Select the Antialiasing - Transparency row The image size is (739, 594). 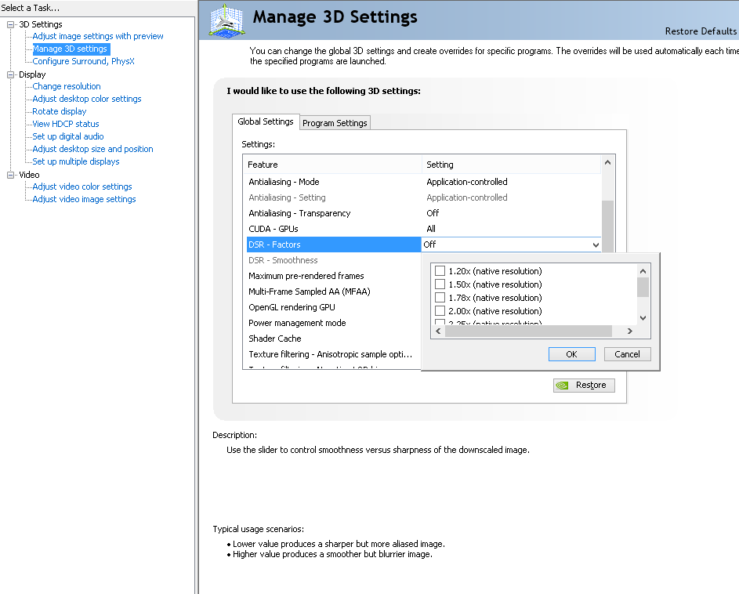tap(424, 213)
